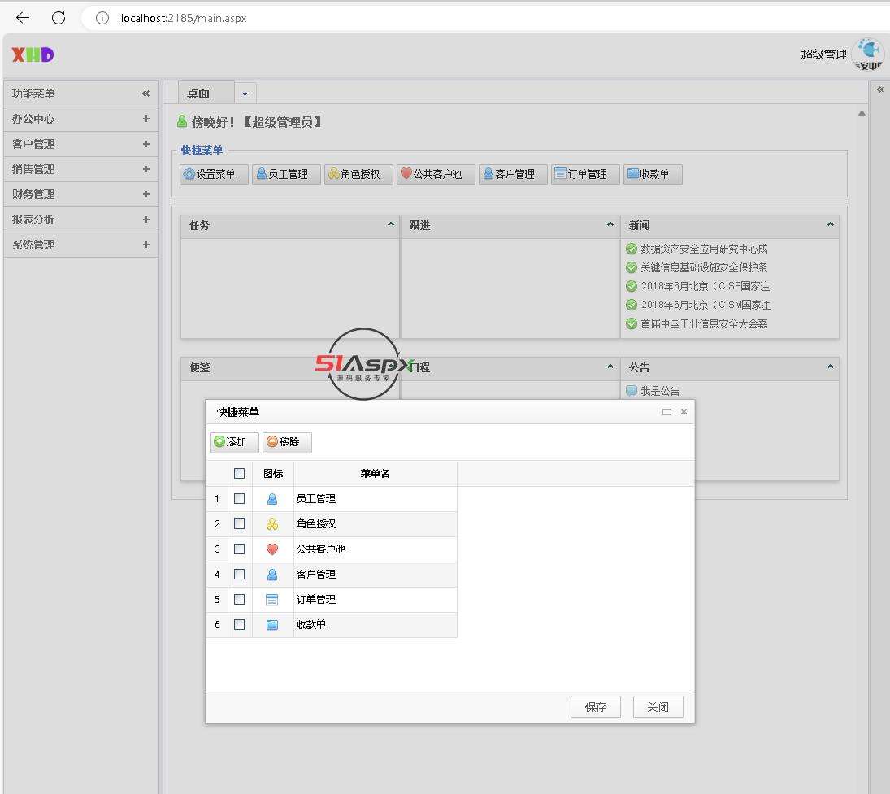Check the 员工管理 row checkbox
This screenshot has width=890, height=794.
(239, 499)
